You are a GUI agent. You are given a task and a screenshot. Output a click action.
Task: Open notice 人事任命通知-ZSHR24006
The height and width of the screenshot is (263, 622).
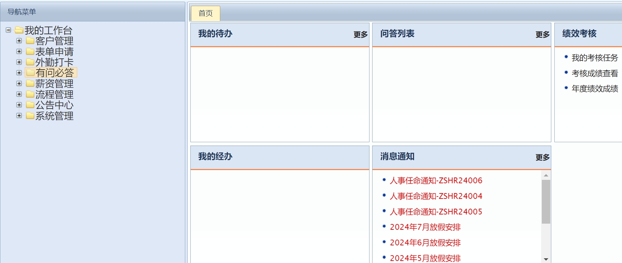click(x=436, y=181)
